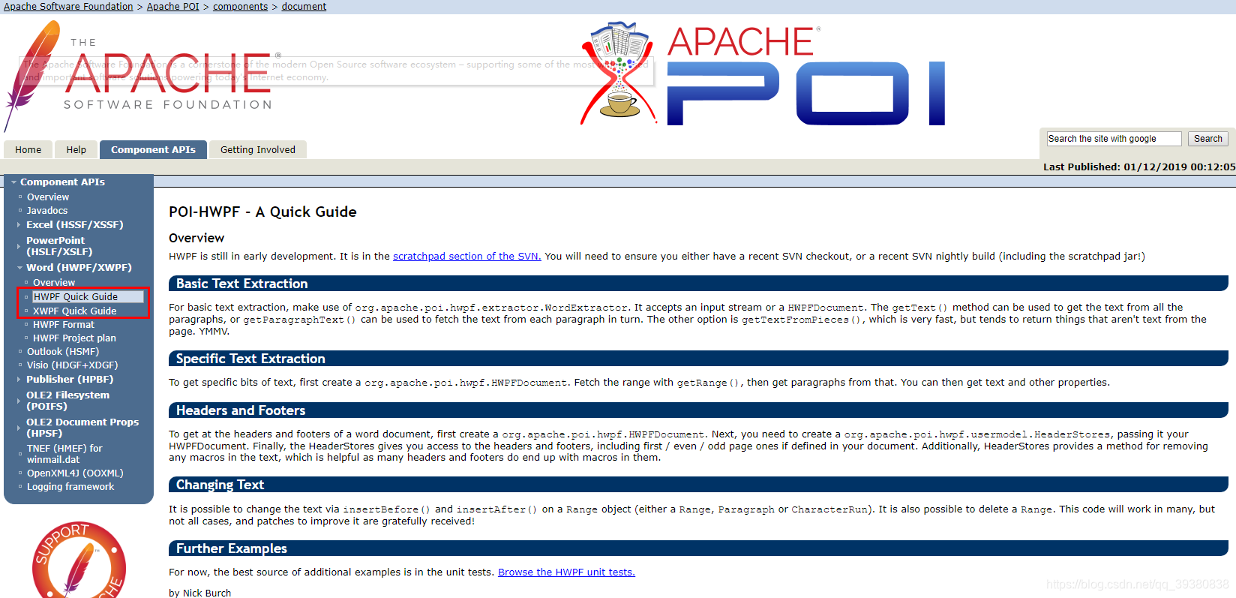1236x598 pixels.
Task: Click the Apache POI project logo
Action: (763, 74)
